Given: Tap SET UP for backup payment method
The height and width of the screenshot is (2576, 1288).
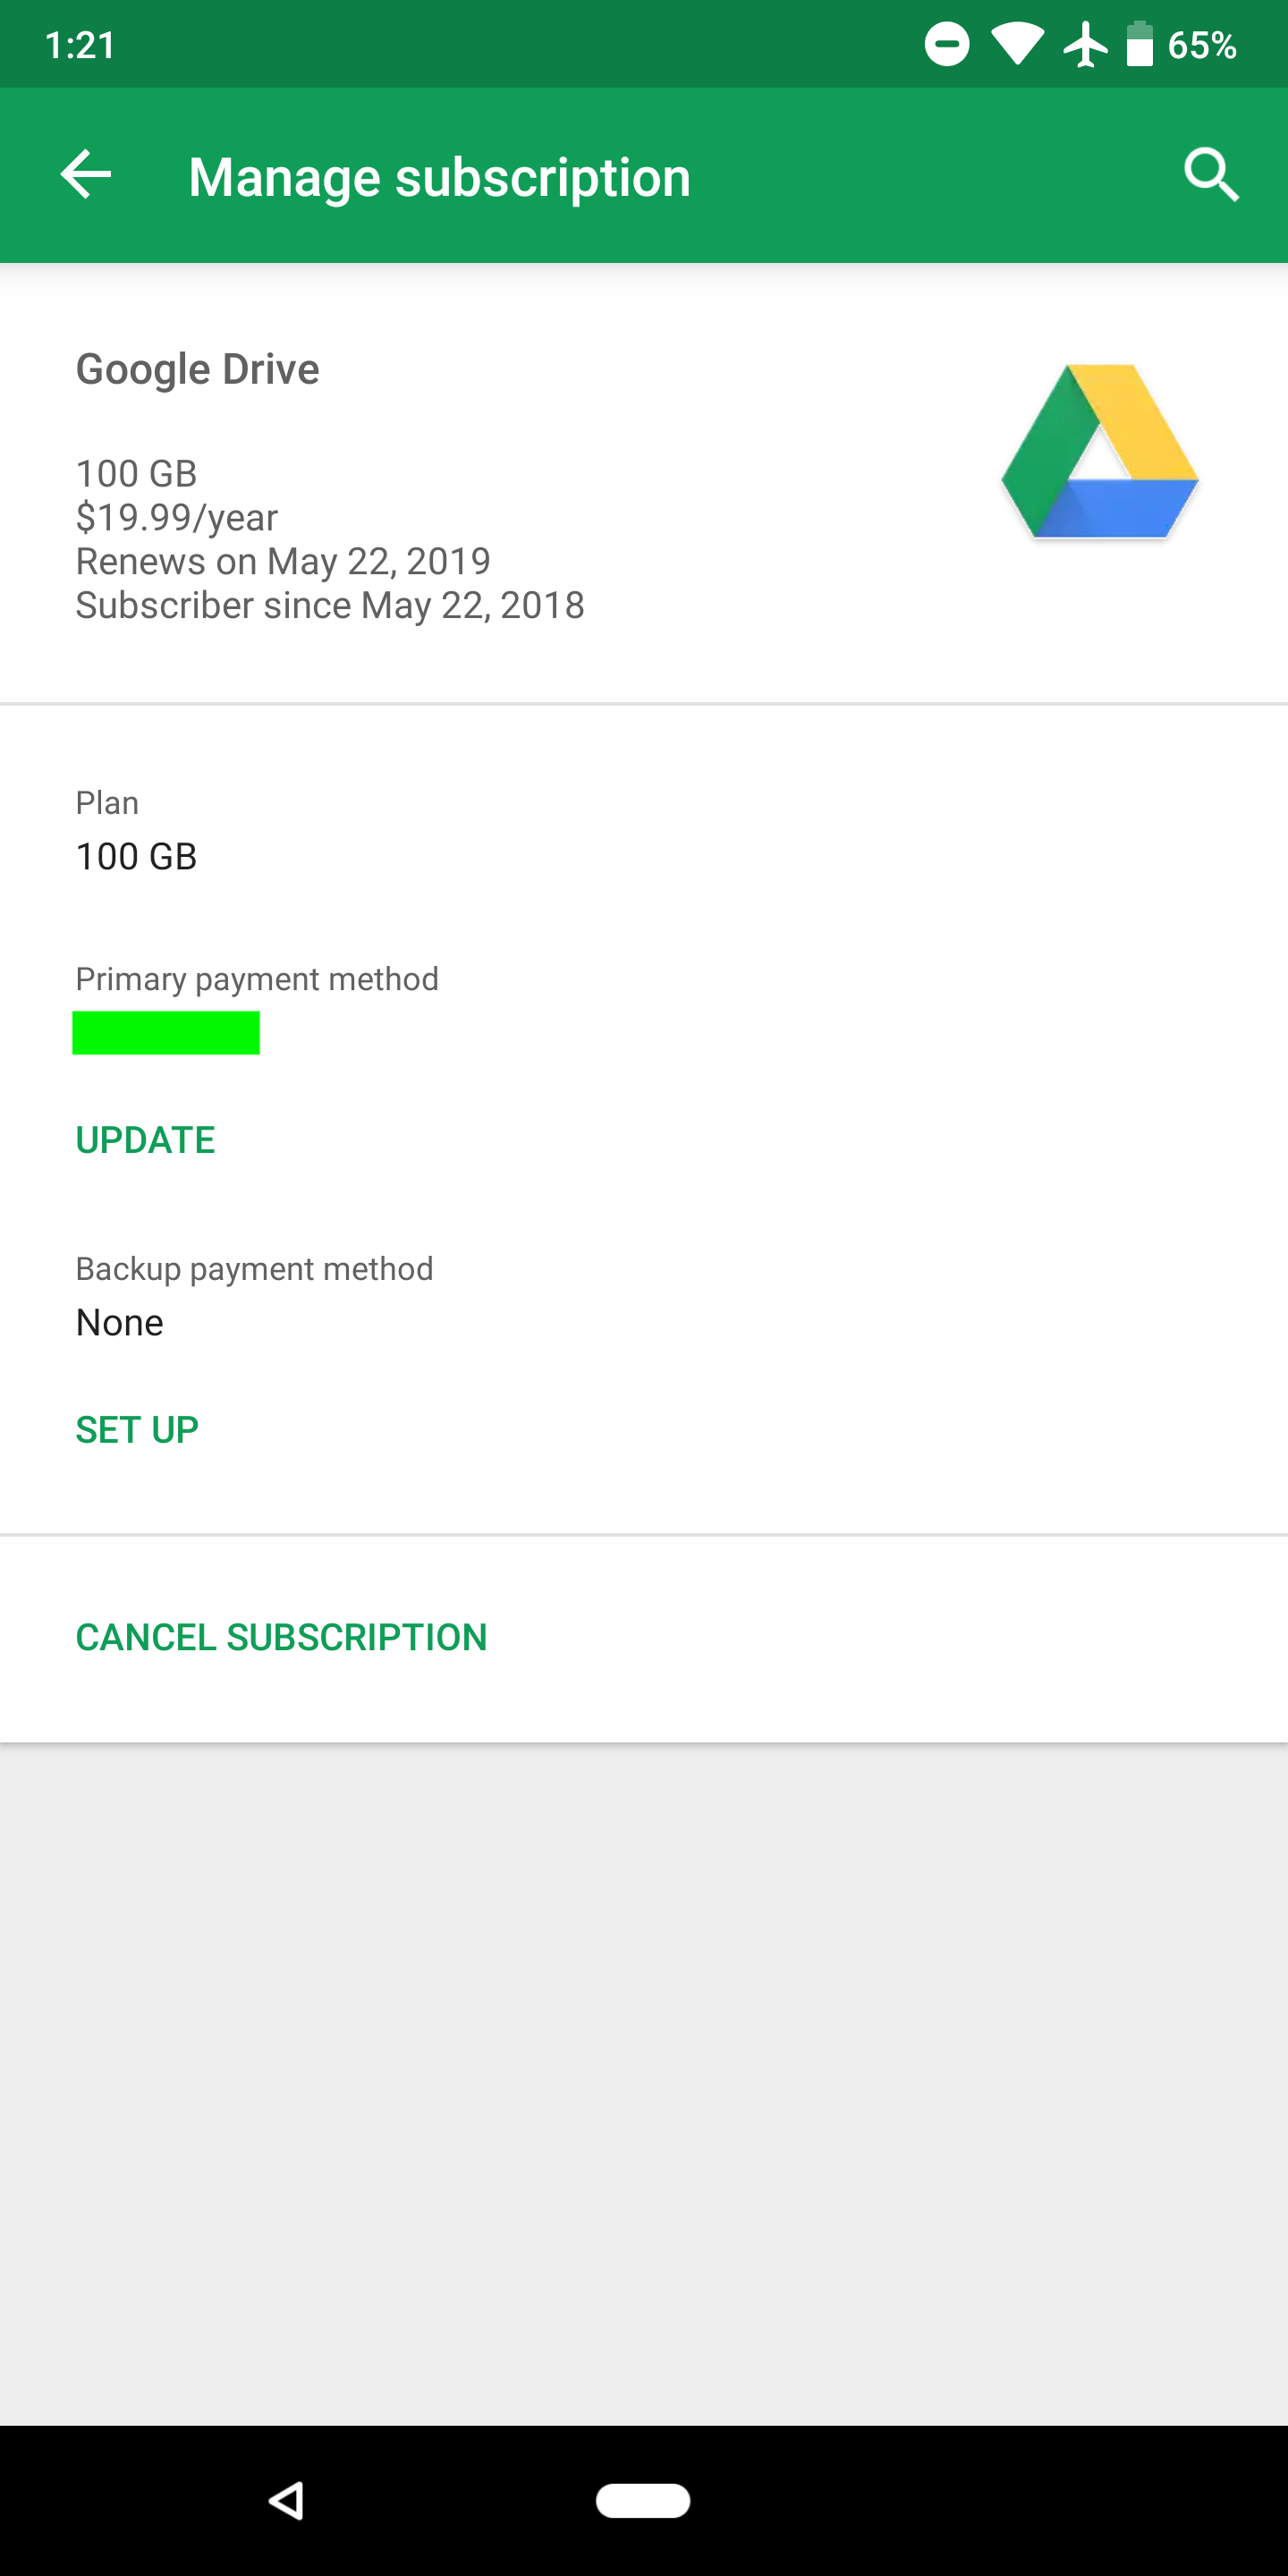Looking at the screenshot, I should 137,1430.
